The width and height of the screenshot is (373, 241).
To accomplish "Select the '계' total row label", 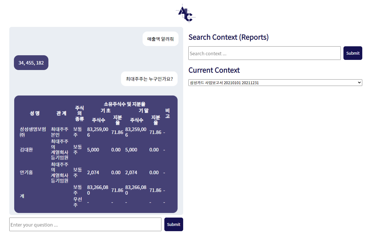I will coord(22,196).
